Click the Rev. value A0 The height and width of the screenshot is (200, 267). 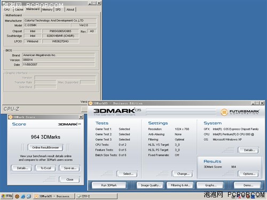coord(92,31)
